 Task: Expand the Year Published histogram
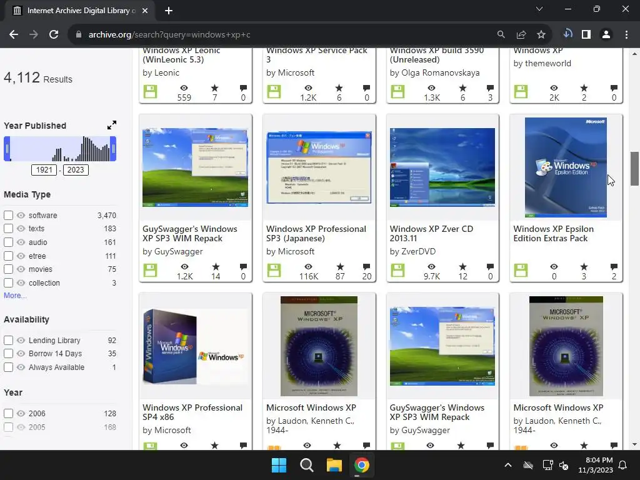click(112, 125)
